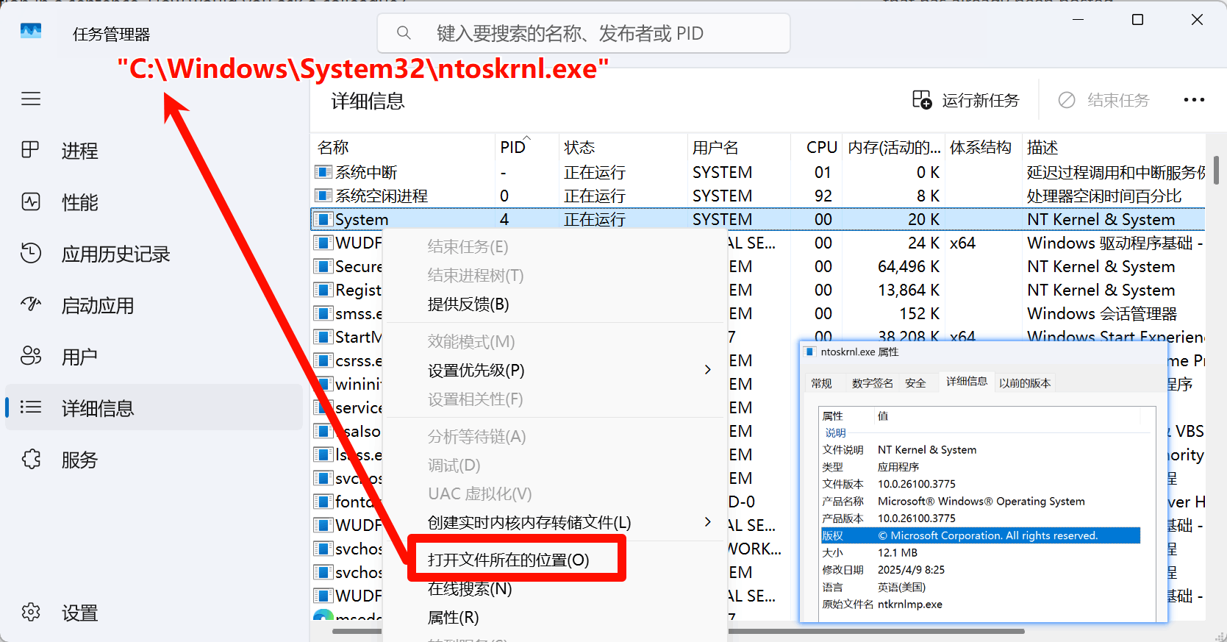Go to 进程 page in sidebar
Viewport: 1227px width, 642px height.
[79, 151]
